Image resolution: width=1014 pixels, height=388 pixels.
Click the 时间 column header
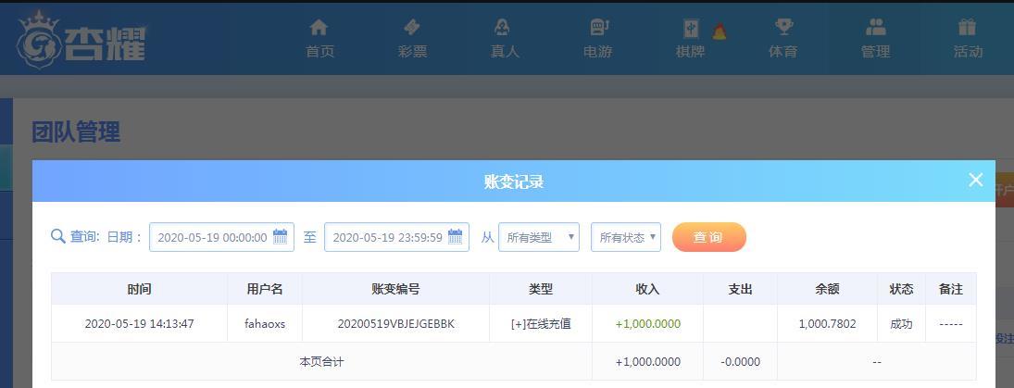(x=139, y=289)
